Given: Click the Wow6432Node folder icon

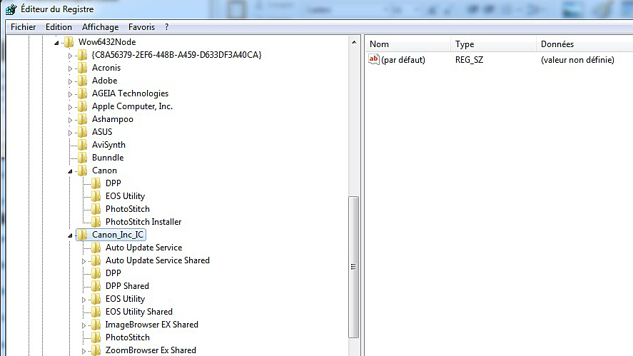Looking at the screenshot, I should [69, 42].
